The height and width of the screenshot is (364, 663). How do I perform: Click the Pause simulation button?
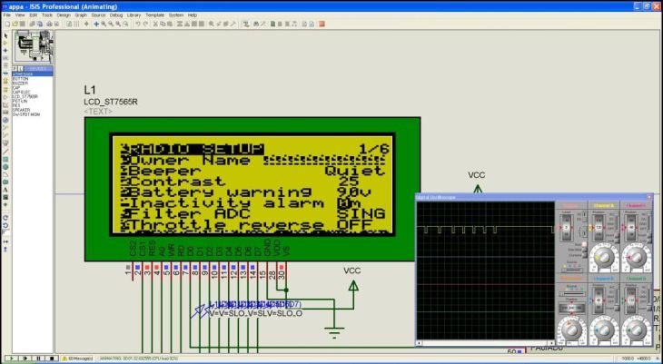pyautogui.click(x=38, y=358)
